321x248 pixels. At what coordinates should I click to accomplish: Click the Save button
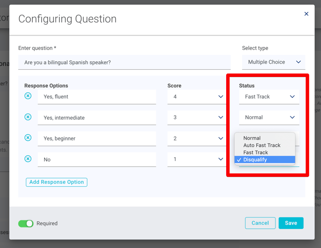[x=291, y=223]
